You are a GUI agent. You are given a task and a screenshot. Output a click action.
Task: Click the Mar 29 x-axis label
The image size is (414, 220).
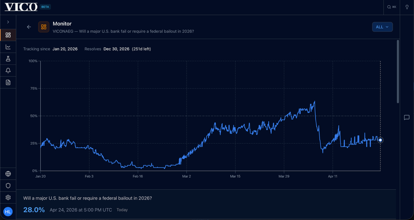click(284, 176)
